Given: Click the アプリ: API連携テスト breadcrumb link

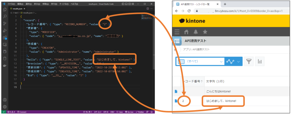Looking at the screenshot, I should [197, 49].
